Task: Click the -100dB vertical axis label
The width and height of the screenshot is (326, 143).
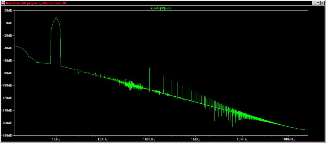Action: (7, 85)
